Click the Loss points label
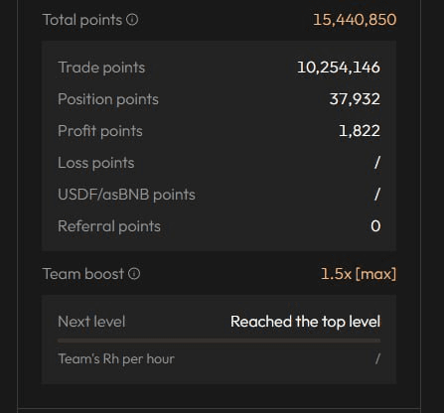 click(96, 163)
